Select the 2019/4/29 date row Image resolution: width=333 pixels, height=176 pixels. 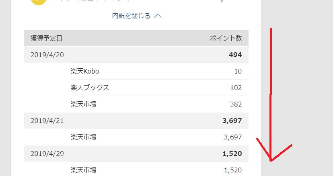(x=136, y=153)
